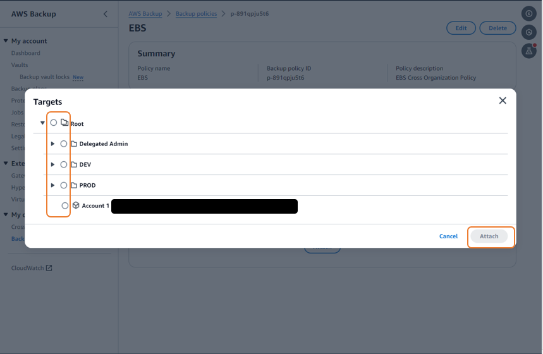The width and height of the screenshot is (543, 354).
Task: Click the Account 1 label
Action: [95, 205]
